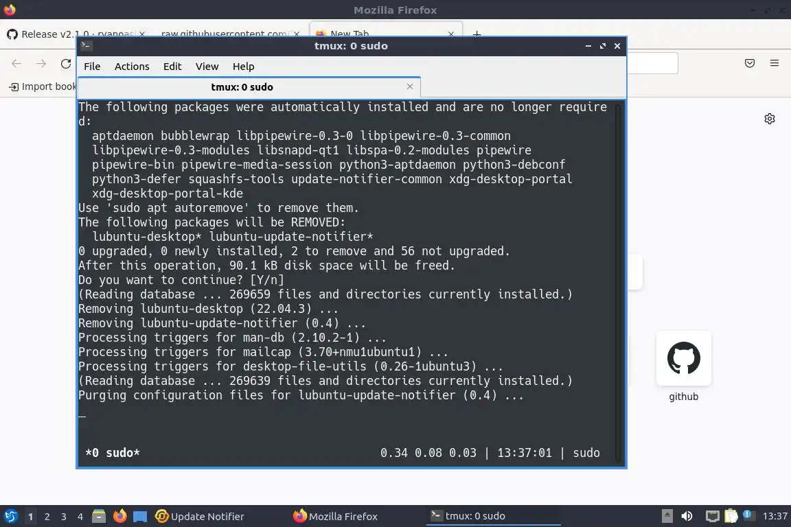This screenshot has width=791, height=527.
Task: Go back in Firefox
Action: point(16,64)
